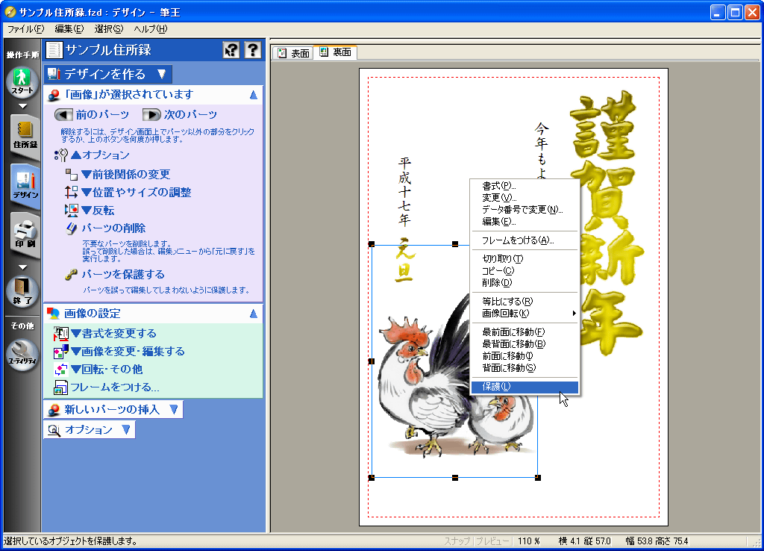
Task: Click the フレームをつける frame icon
Action: point(61,387)
